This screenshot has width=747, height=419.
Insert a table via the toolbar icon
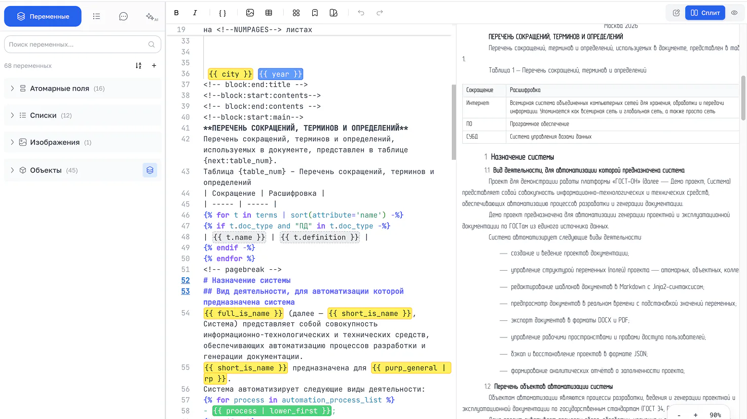click(x=269, y=13)
